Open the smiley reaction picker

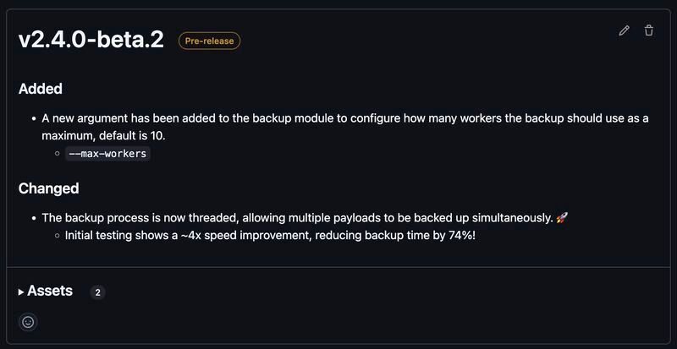pyautogui.click(x=28, y=322)
